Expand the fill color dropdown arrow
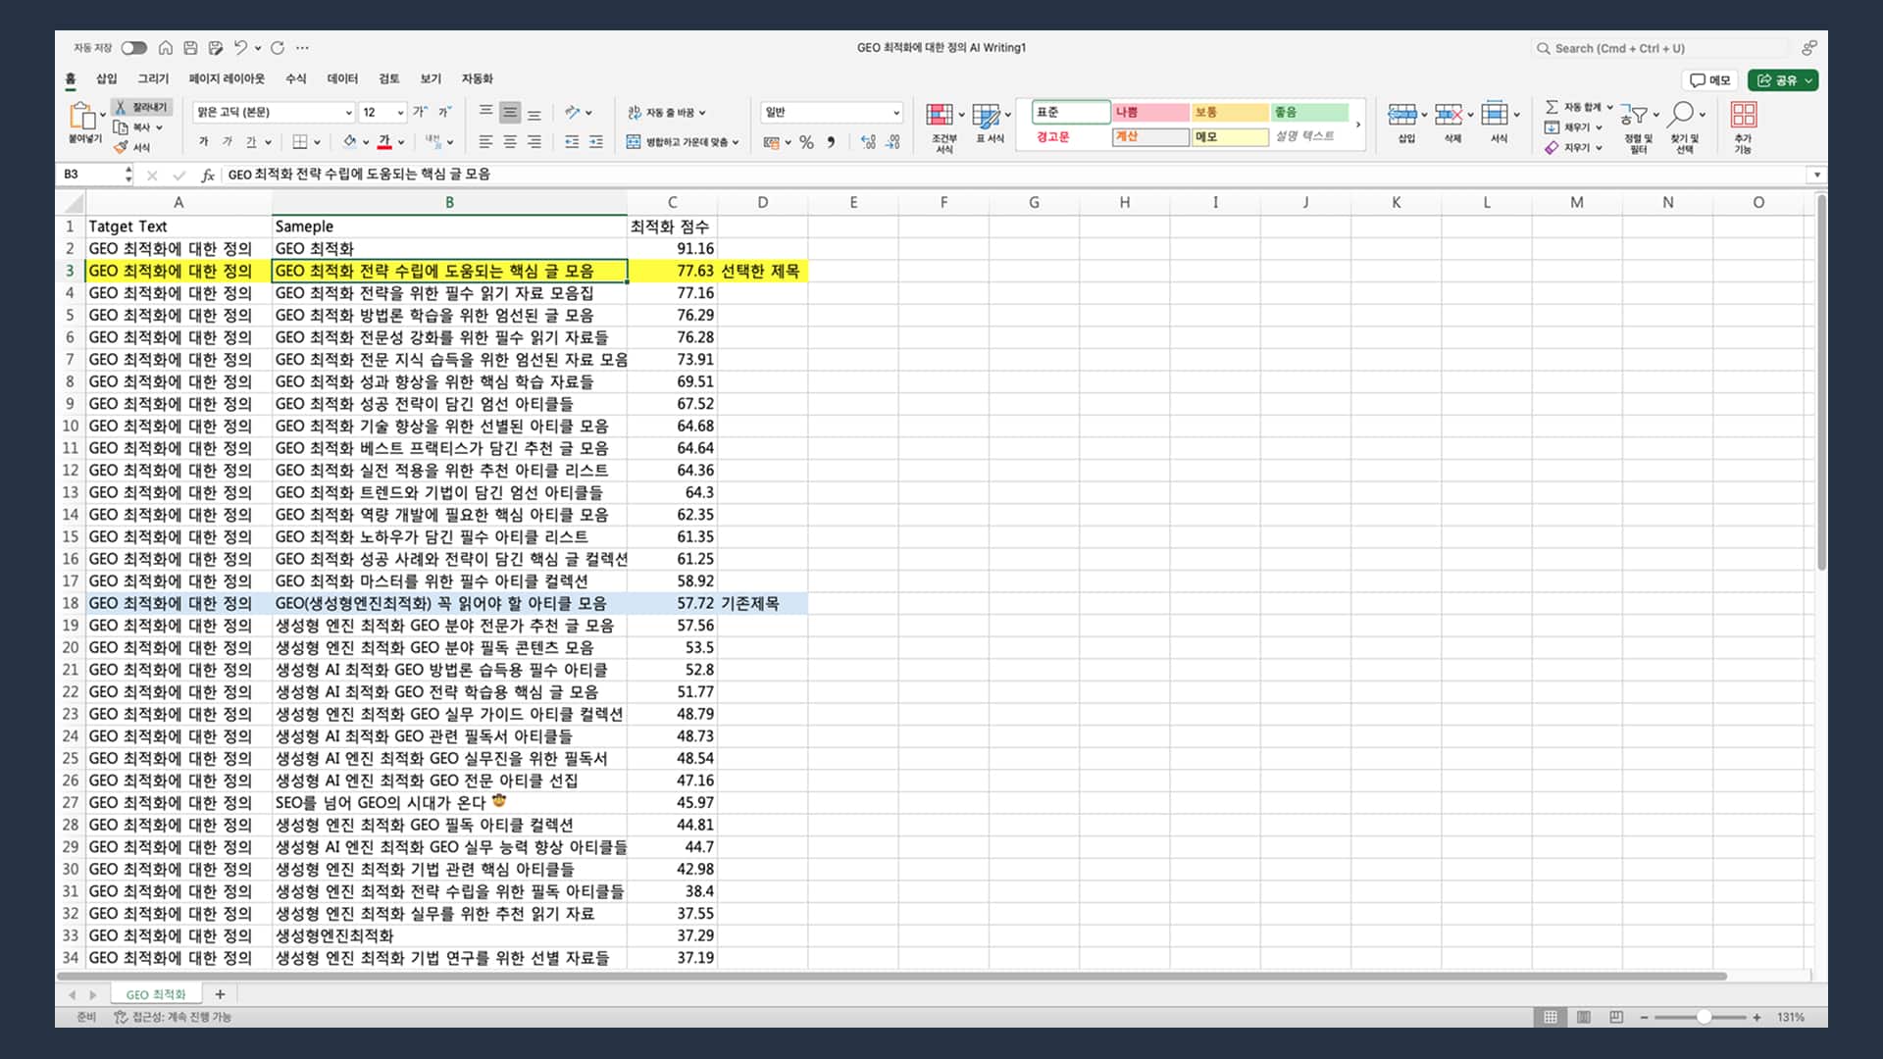Screen dimensions: 1883x1059 (x=365, y=142)
